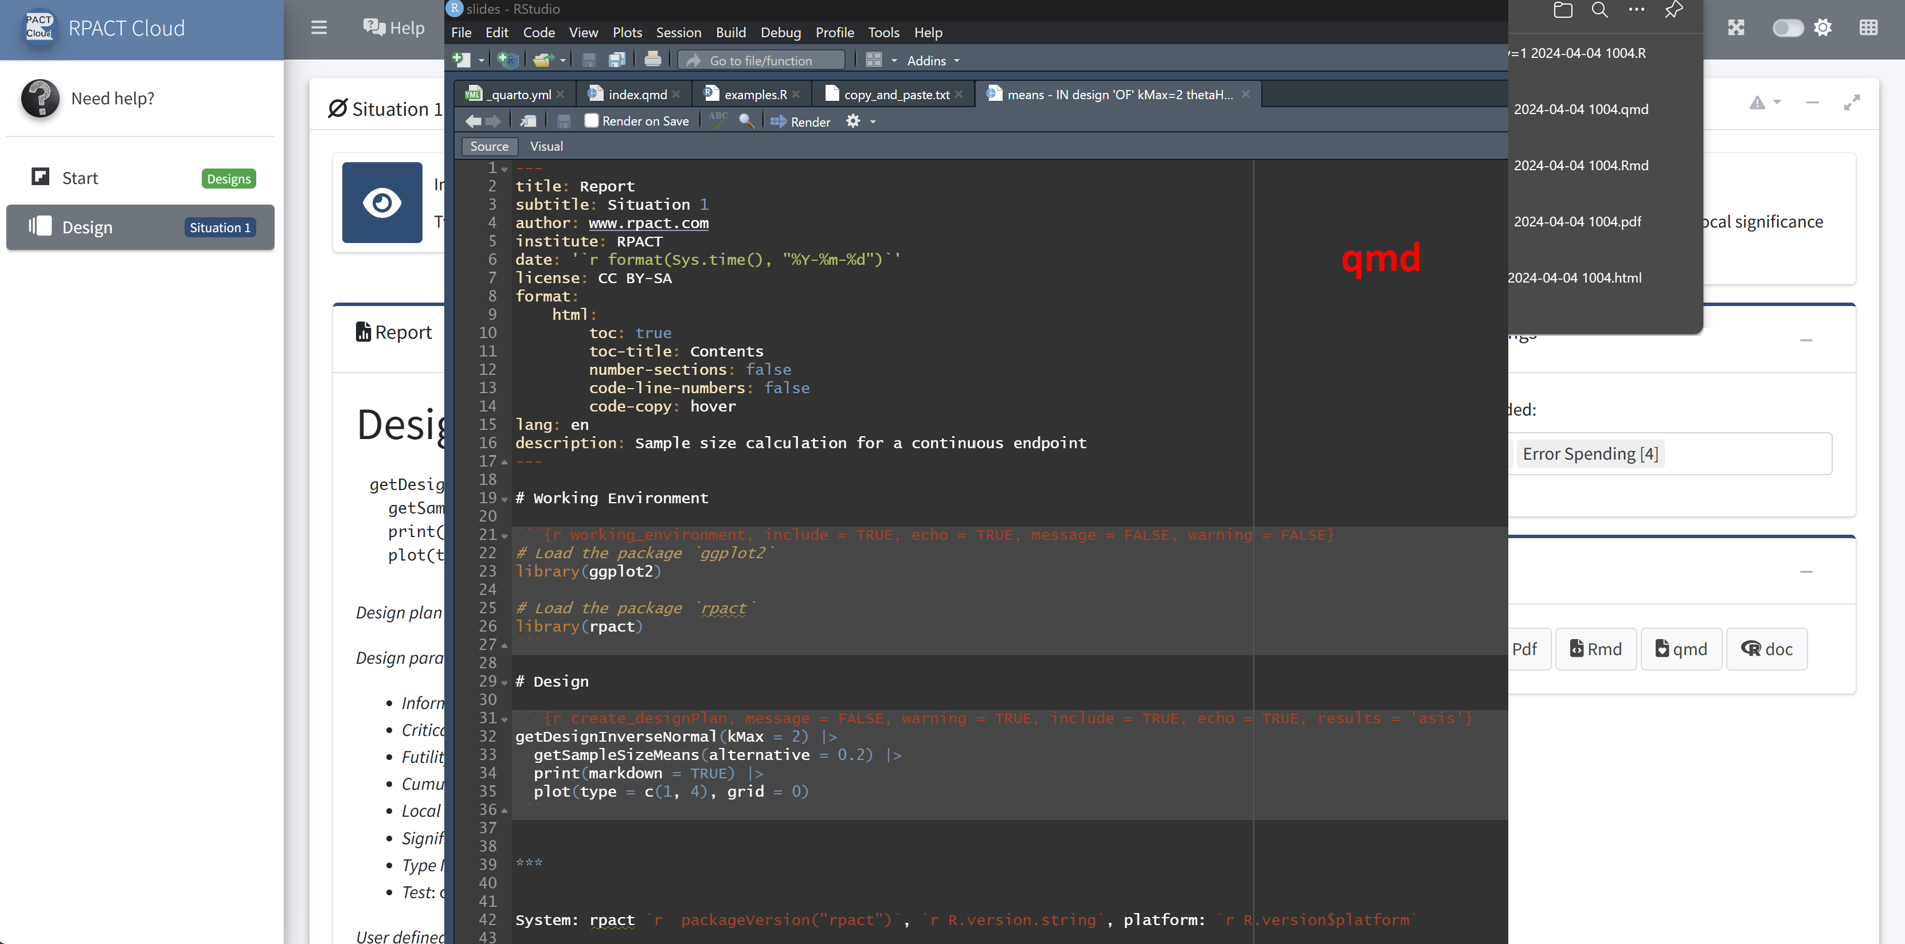Toggle the dark mode switch in header
Image resolution: width=1905 pixels, height=944 pixels.
coord(1787,28)
